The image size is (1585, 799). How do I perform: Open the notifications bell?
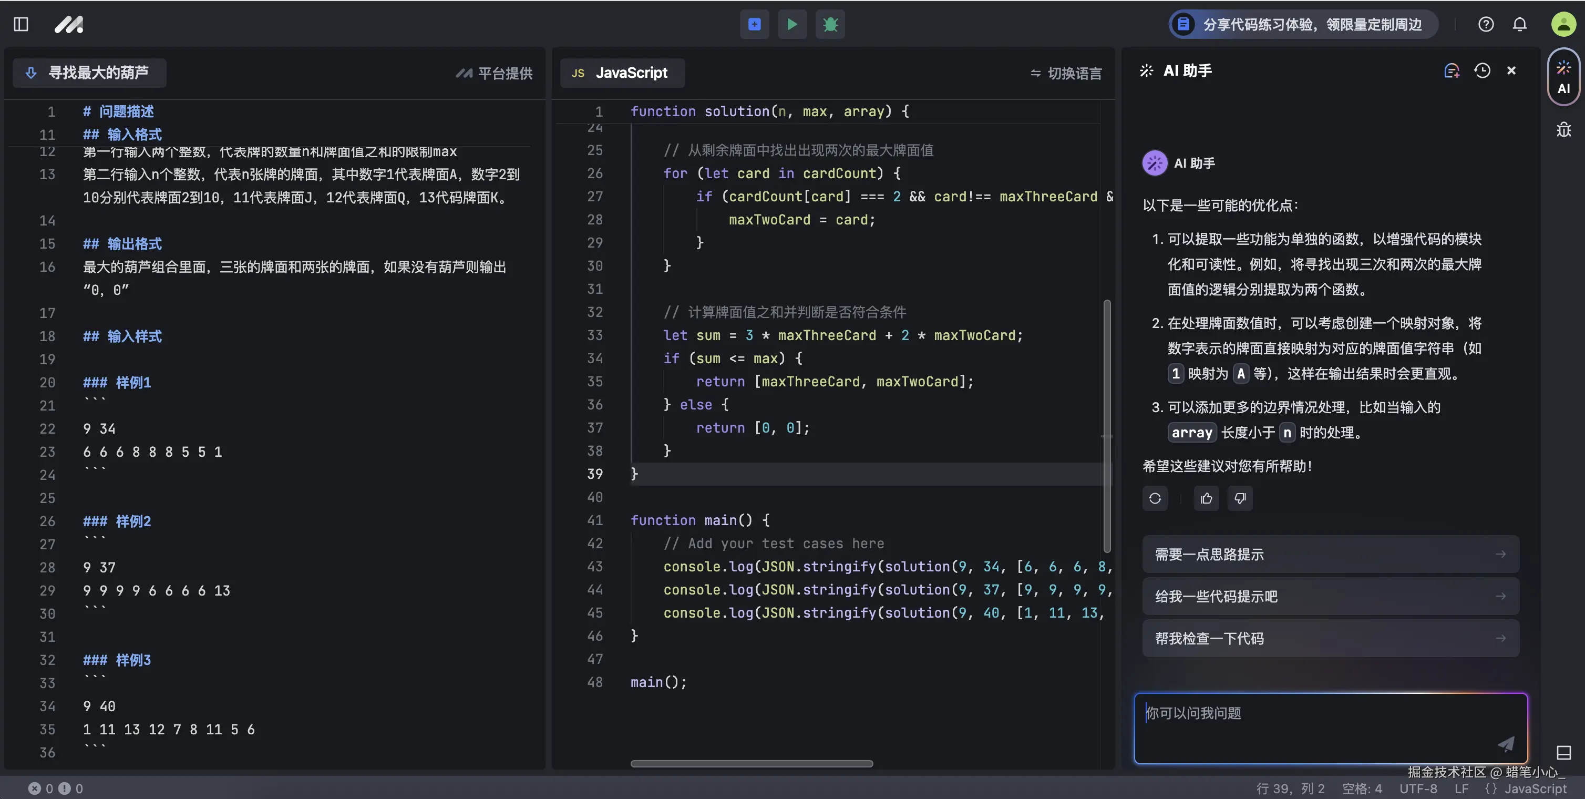pos(1519,24)
